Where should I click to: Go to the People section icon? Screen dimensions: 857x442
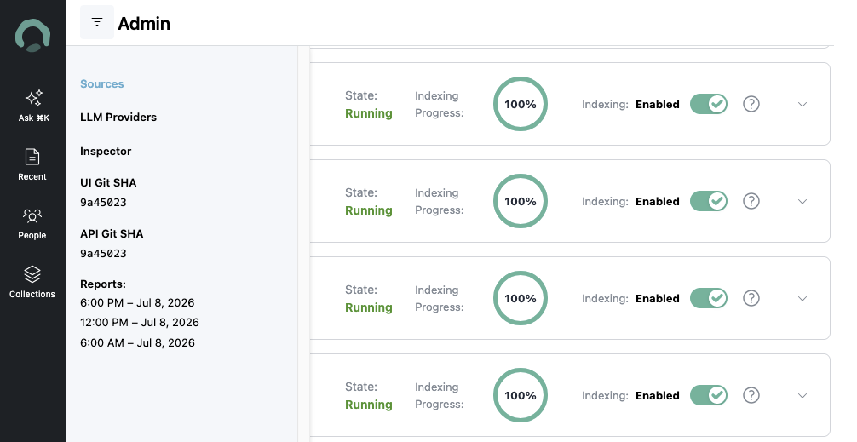point(32,215)
